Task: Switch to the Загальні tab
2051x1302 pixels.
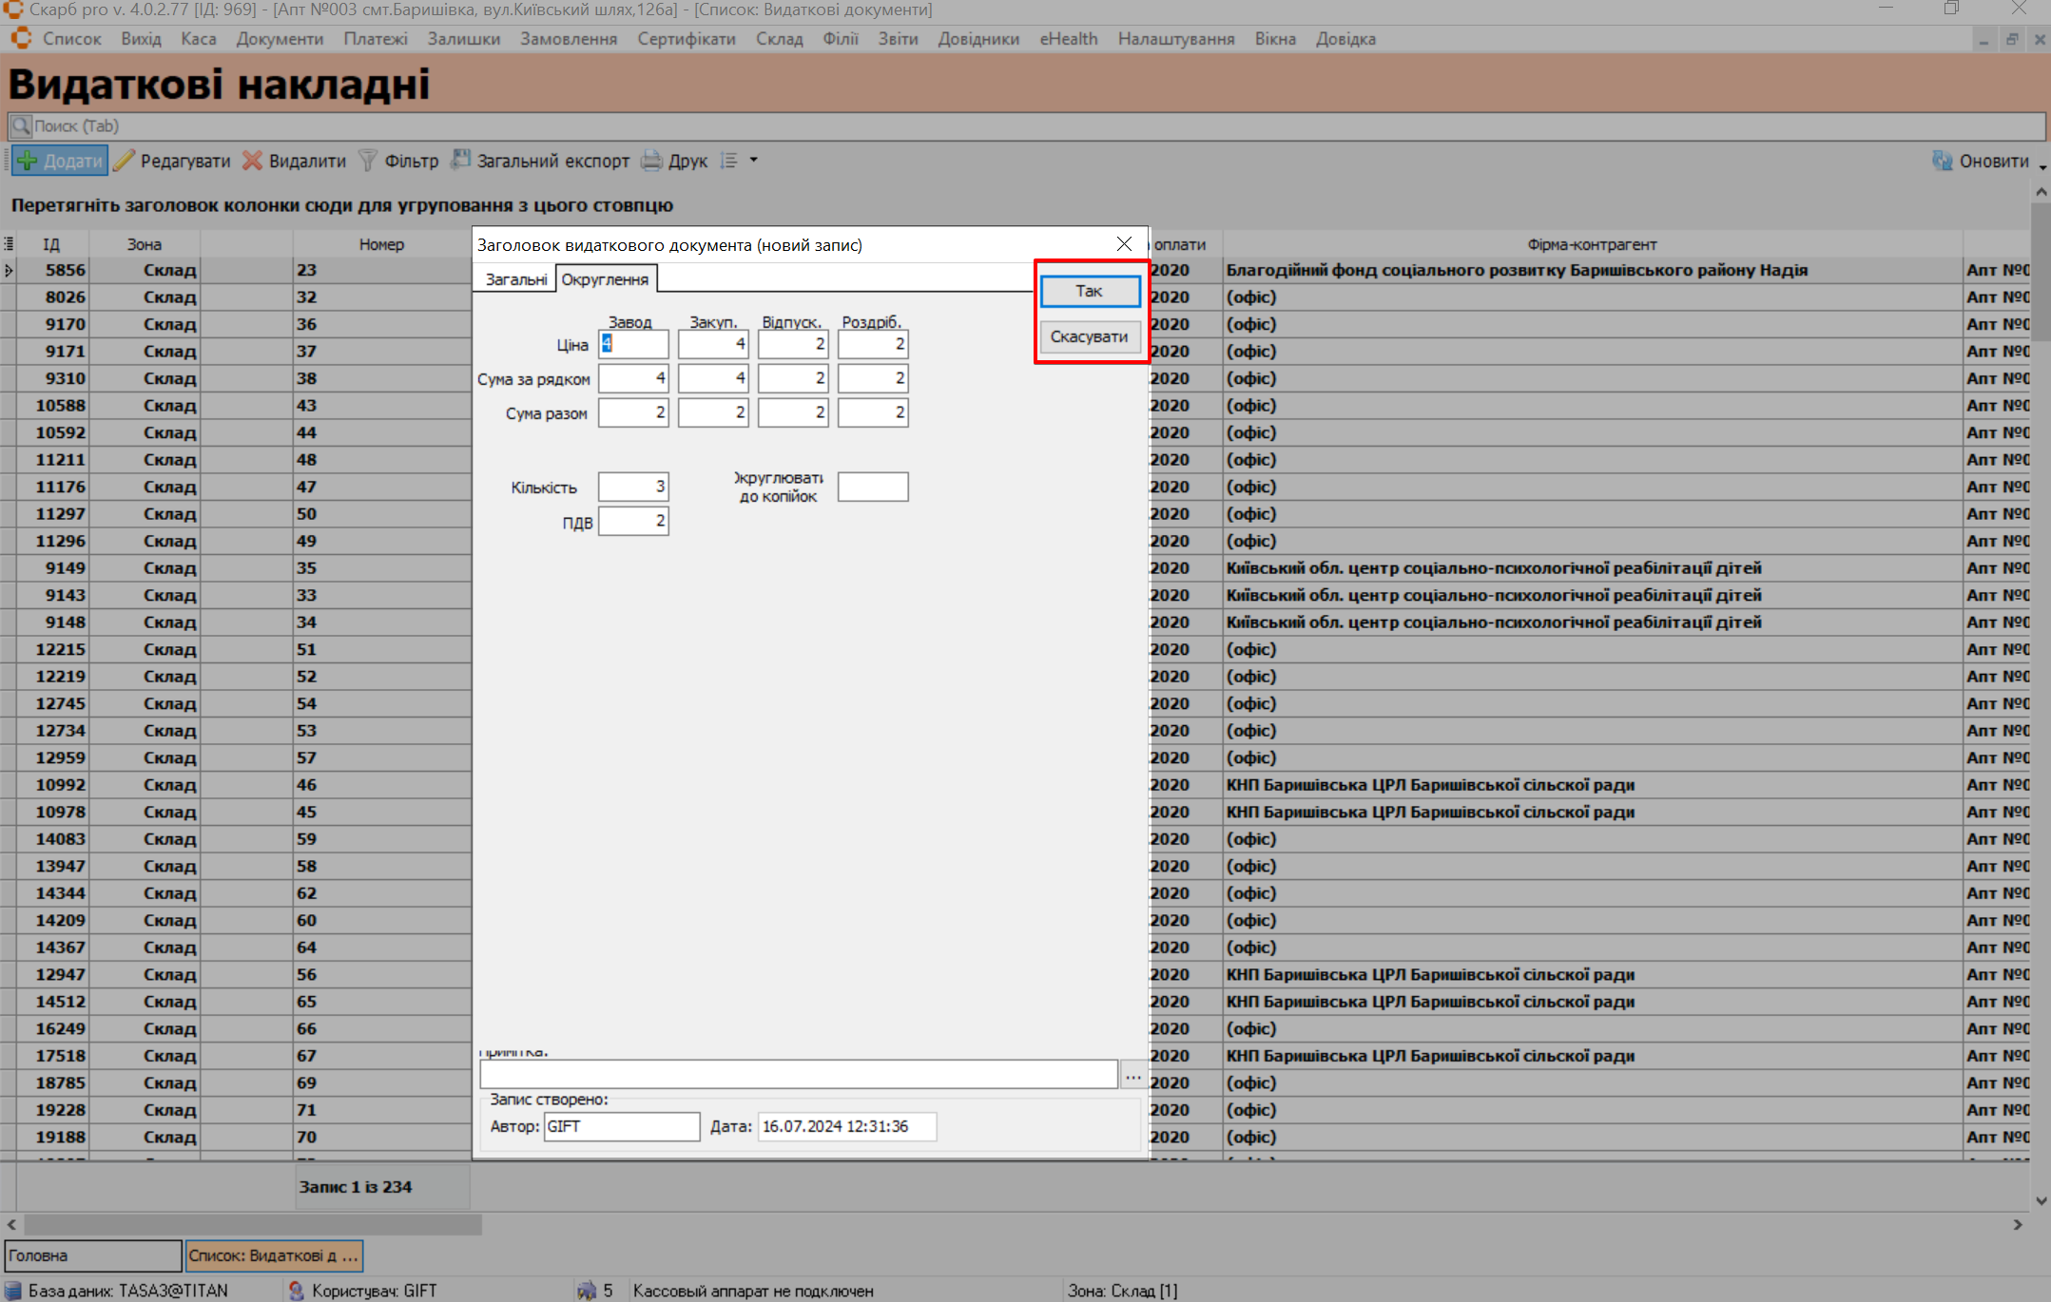Action: 515,279
